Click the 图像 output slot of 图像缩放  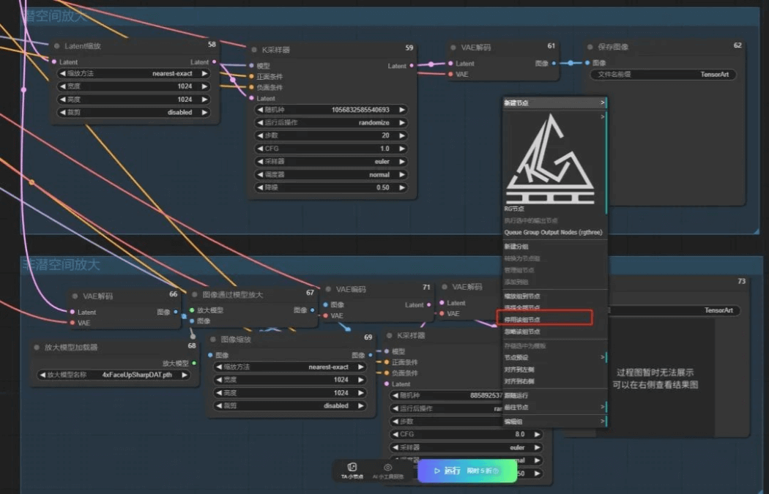pos(371,355)
